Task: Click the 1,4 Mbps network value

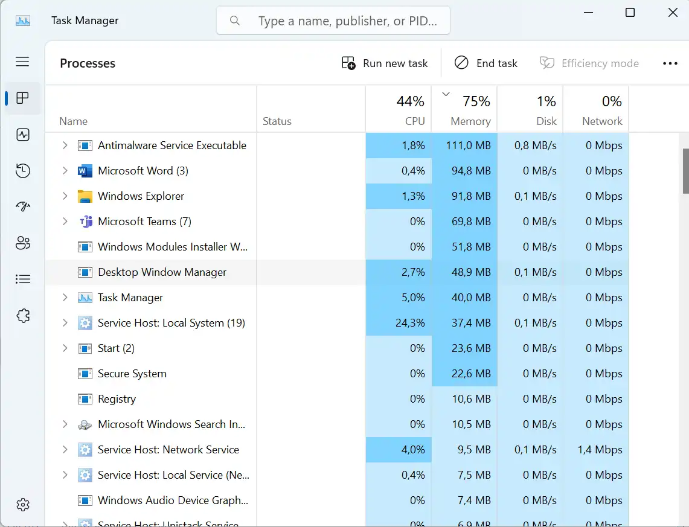Action: pos(600,450)
